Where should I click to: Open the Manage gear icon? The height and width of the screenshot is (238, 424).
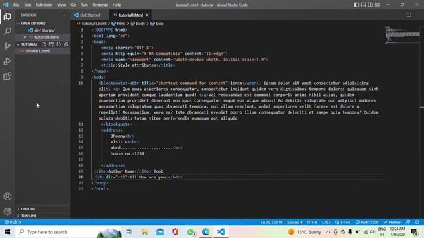pyautogui.click(x=7, y=211)
